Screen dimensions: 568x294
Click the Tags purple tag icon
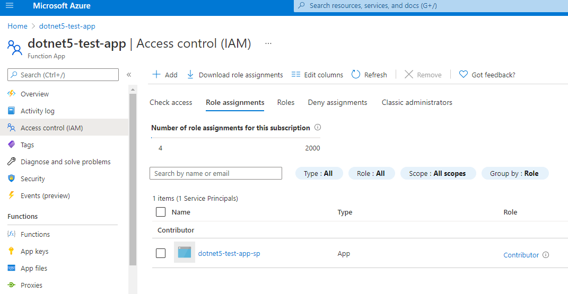[x=12, y=145]
